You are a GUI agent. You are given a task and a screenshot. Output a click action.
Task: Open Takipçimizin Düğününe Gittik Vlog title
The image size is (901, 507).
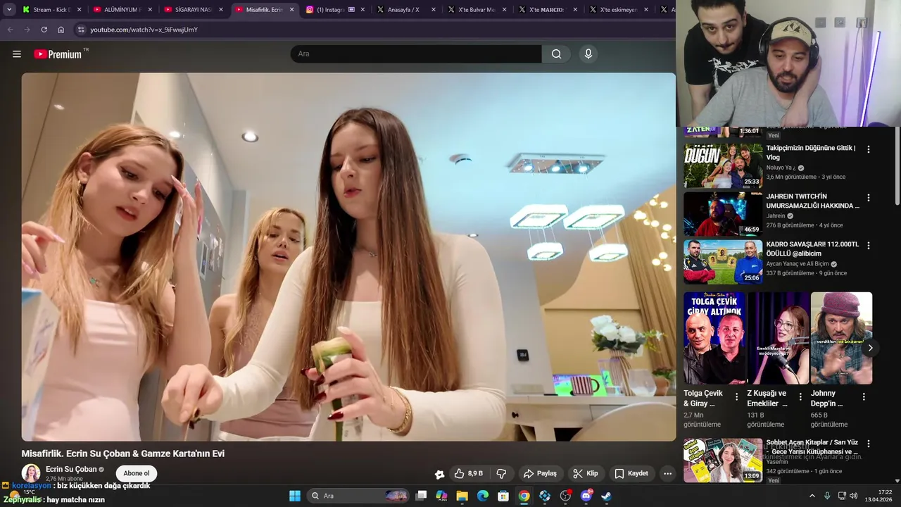point(811,153)
